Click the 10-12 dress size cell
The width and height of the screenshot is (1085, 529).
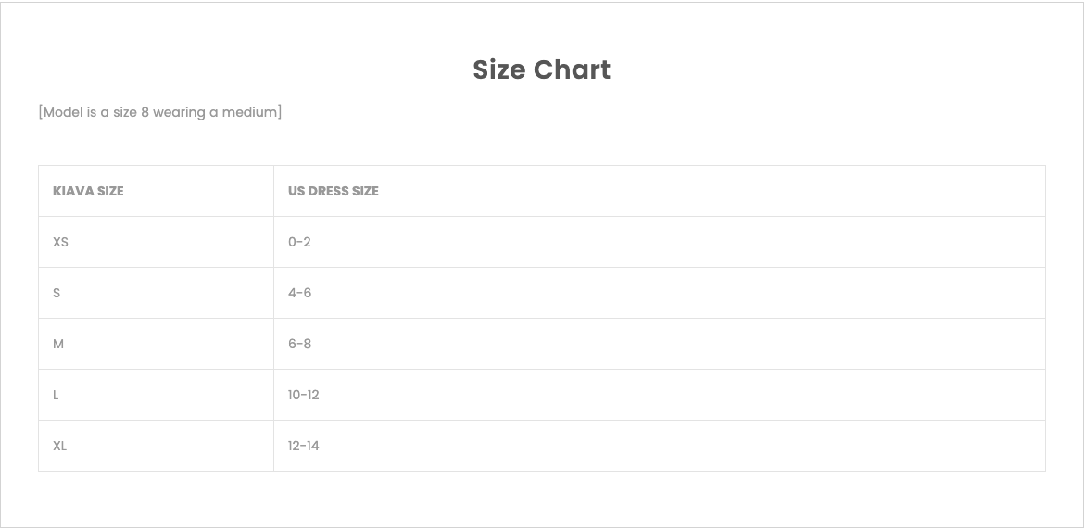point(303,395)
